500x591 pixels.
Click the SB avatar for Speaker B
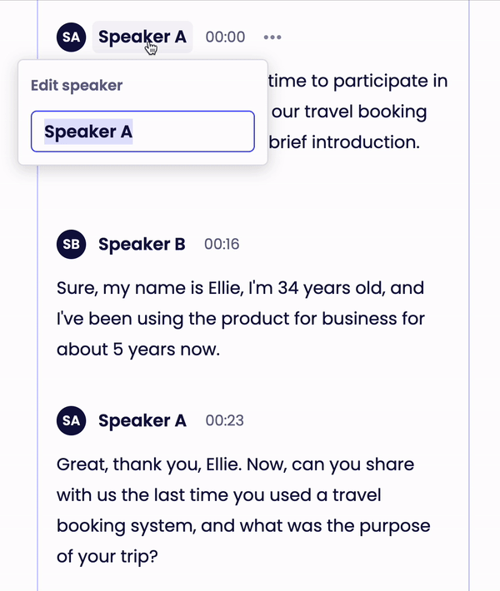tap(71, 244)
